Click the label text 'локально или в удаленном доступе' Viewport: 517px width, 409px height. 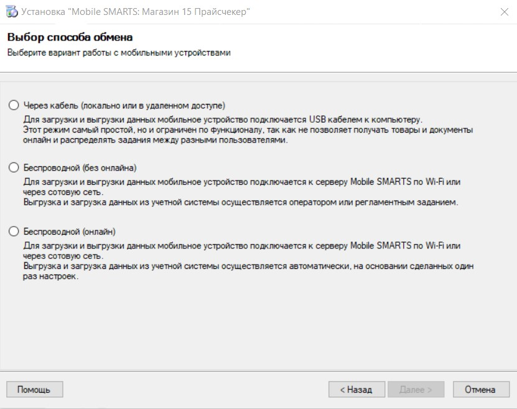tap(153, 106)
